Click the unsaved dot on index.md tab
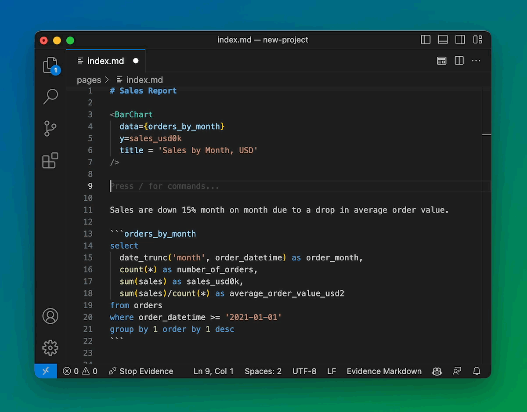The image size is (527, 412). (x=136, y=61)
